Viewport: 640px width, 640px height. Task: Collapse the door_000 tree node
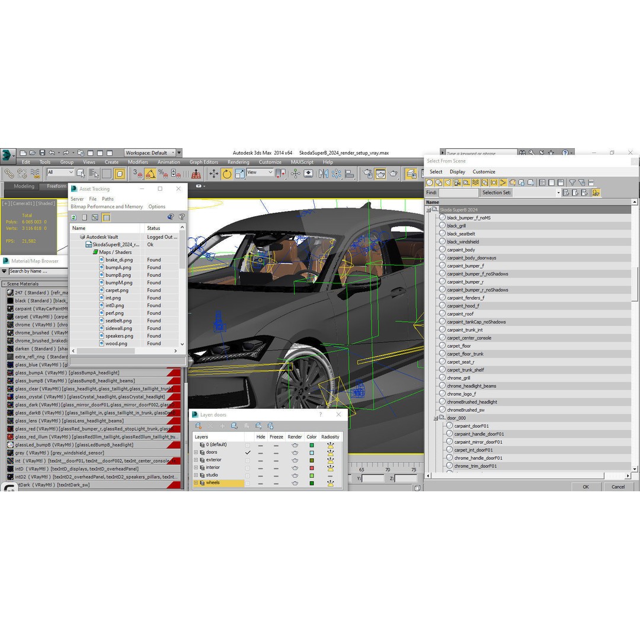pyautogui.click(x=436, y=418)
